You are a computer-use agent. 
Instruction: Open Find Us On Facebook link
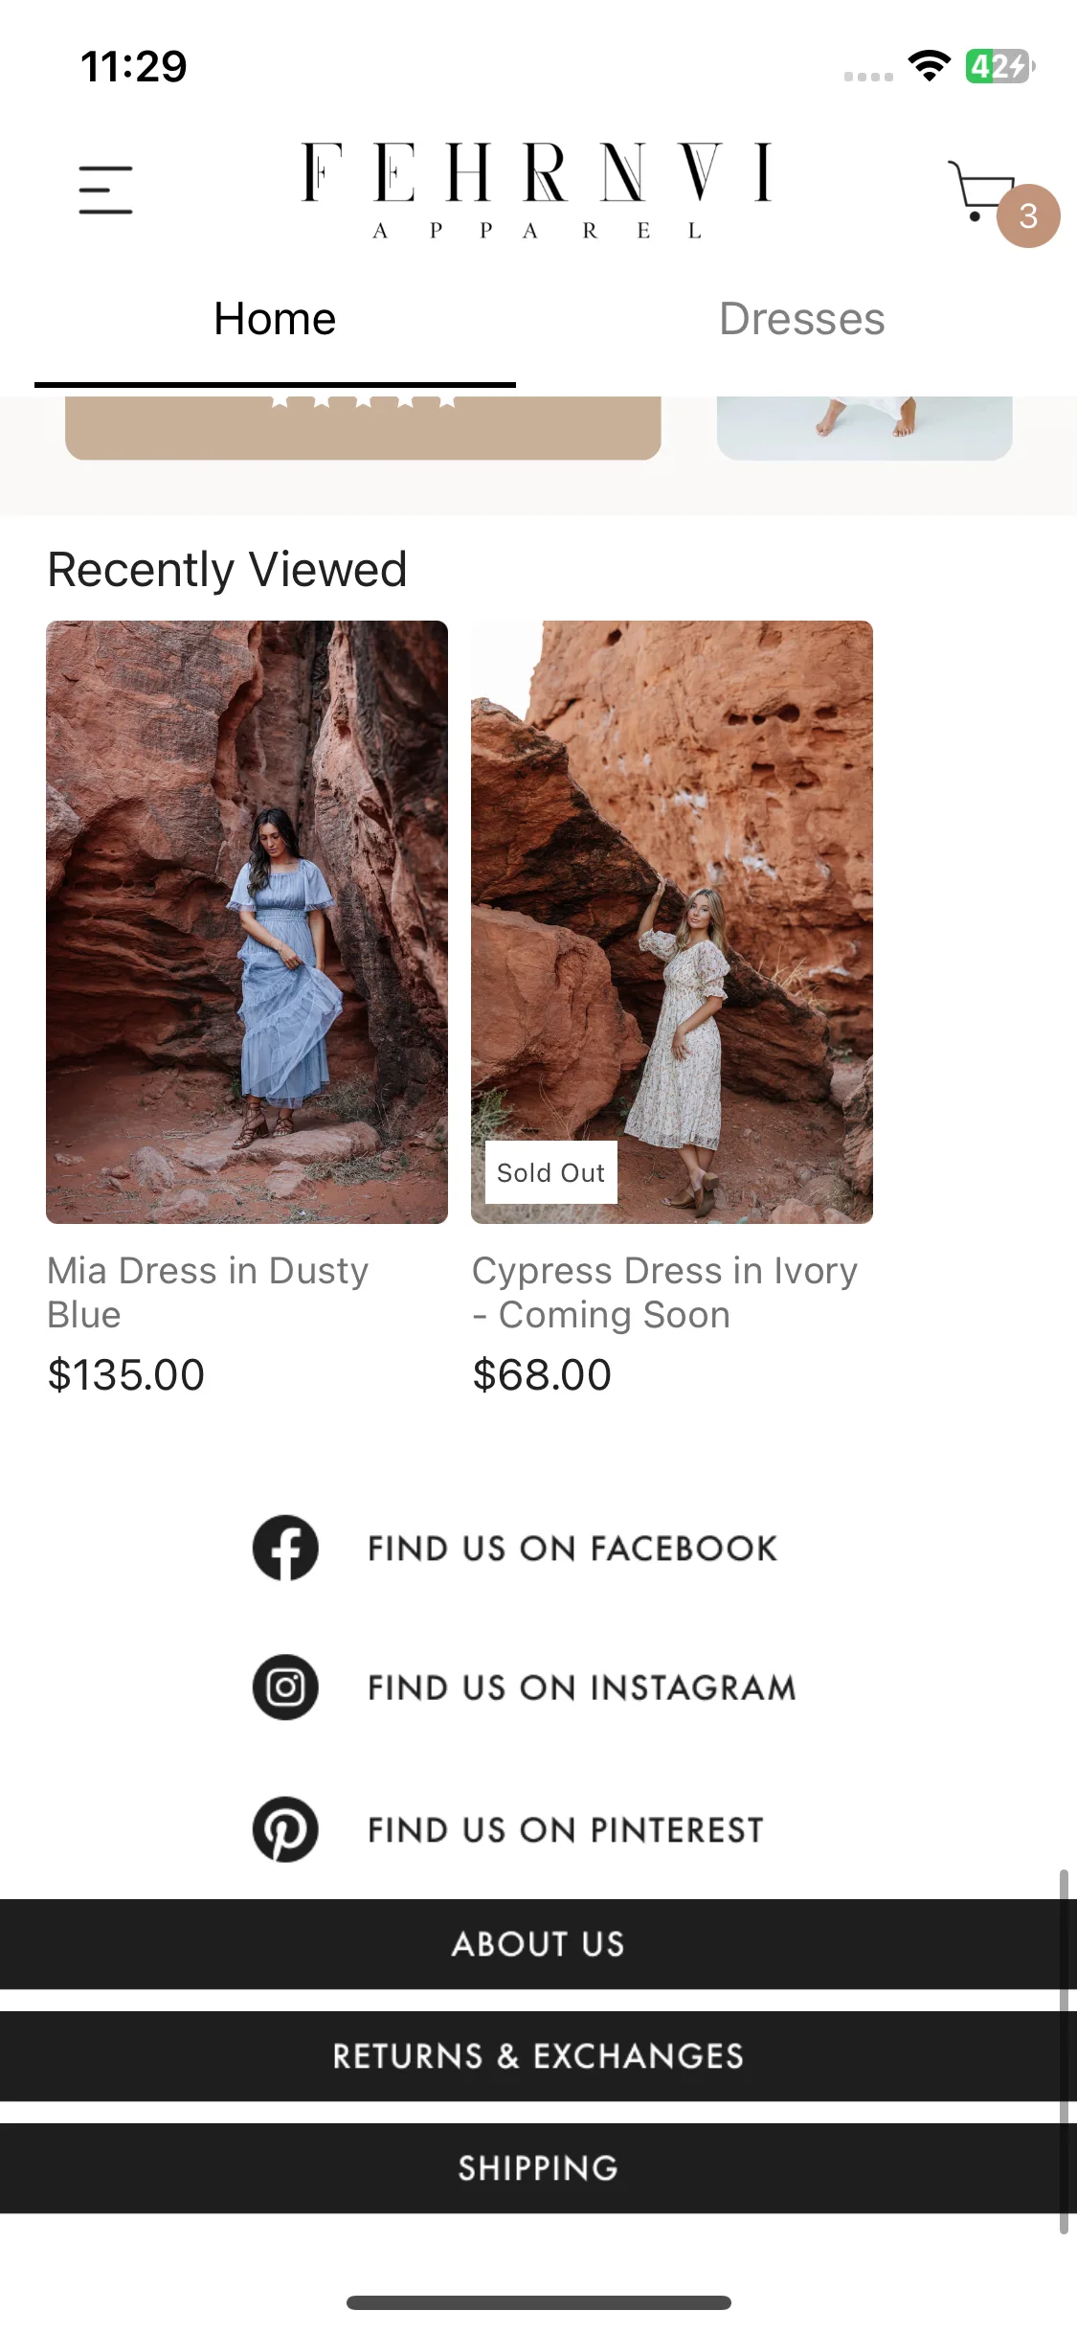(572, 1549)
